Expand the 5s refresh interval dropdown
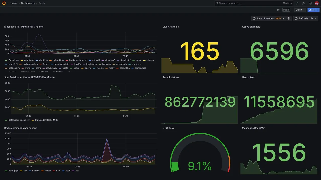This screenshot has height=180, width=321. 313,19
